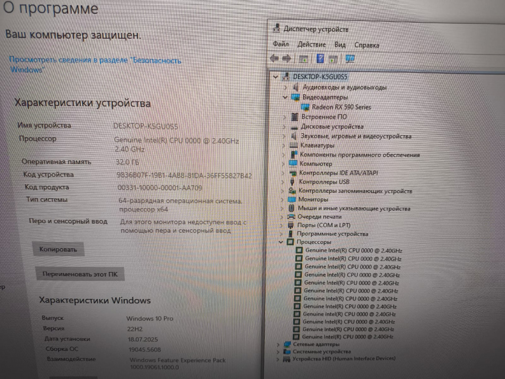Open the Файл menu
This screenshot has height=379, width=505.
280,44
